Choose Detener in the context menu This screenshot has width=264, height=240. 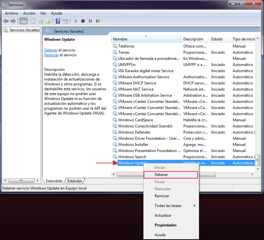coord(171,175)
